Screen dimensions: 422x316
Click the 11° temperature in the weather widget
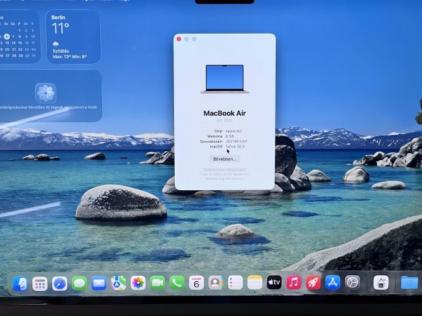(60, 28)
